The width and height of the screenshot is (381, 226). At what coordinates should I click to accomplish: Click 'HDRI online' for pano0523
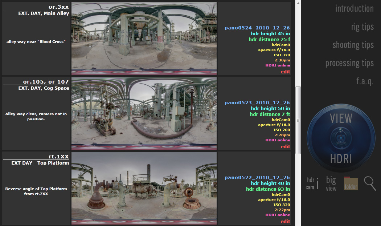pos(278,140)
